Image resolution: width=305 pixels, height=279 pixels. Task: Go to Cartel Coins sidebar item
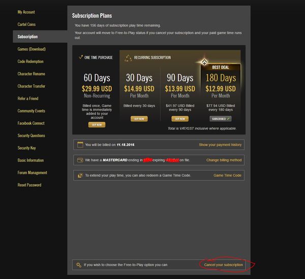pyautogui.click(x=26, y=24)
